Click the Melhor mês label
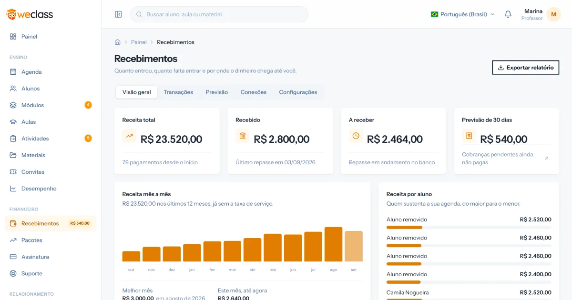Image resolution: width=572 pixels, height=300 pixels. tap(137, 290)
